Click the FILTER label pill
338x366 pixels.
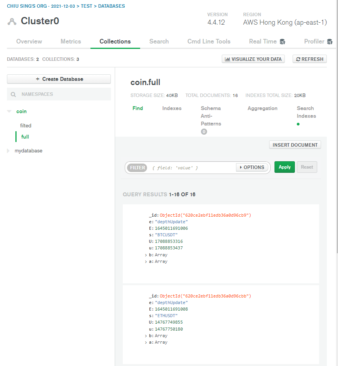[x=137, y=167]
